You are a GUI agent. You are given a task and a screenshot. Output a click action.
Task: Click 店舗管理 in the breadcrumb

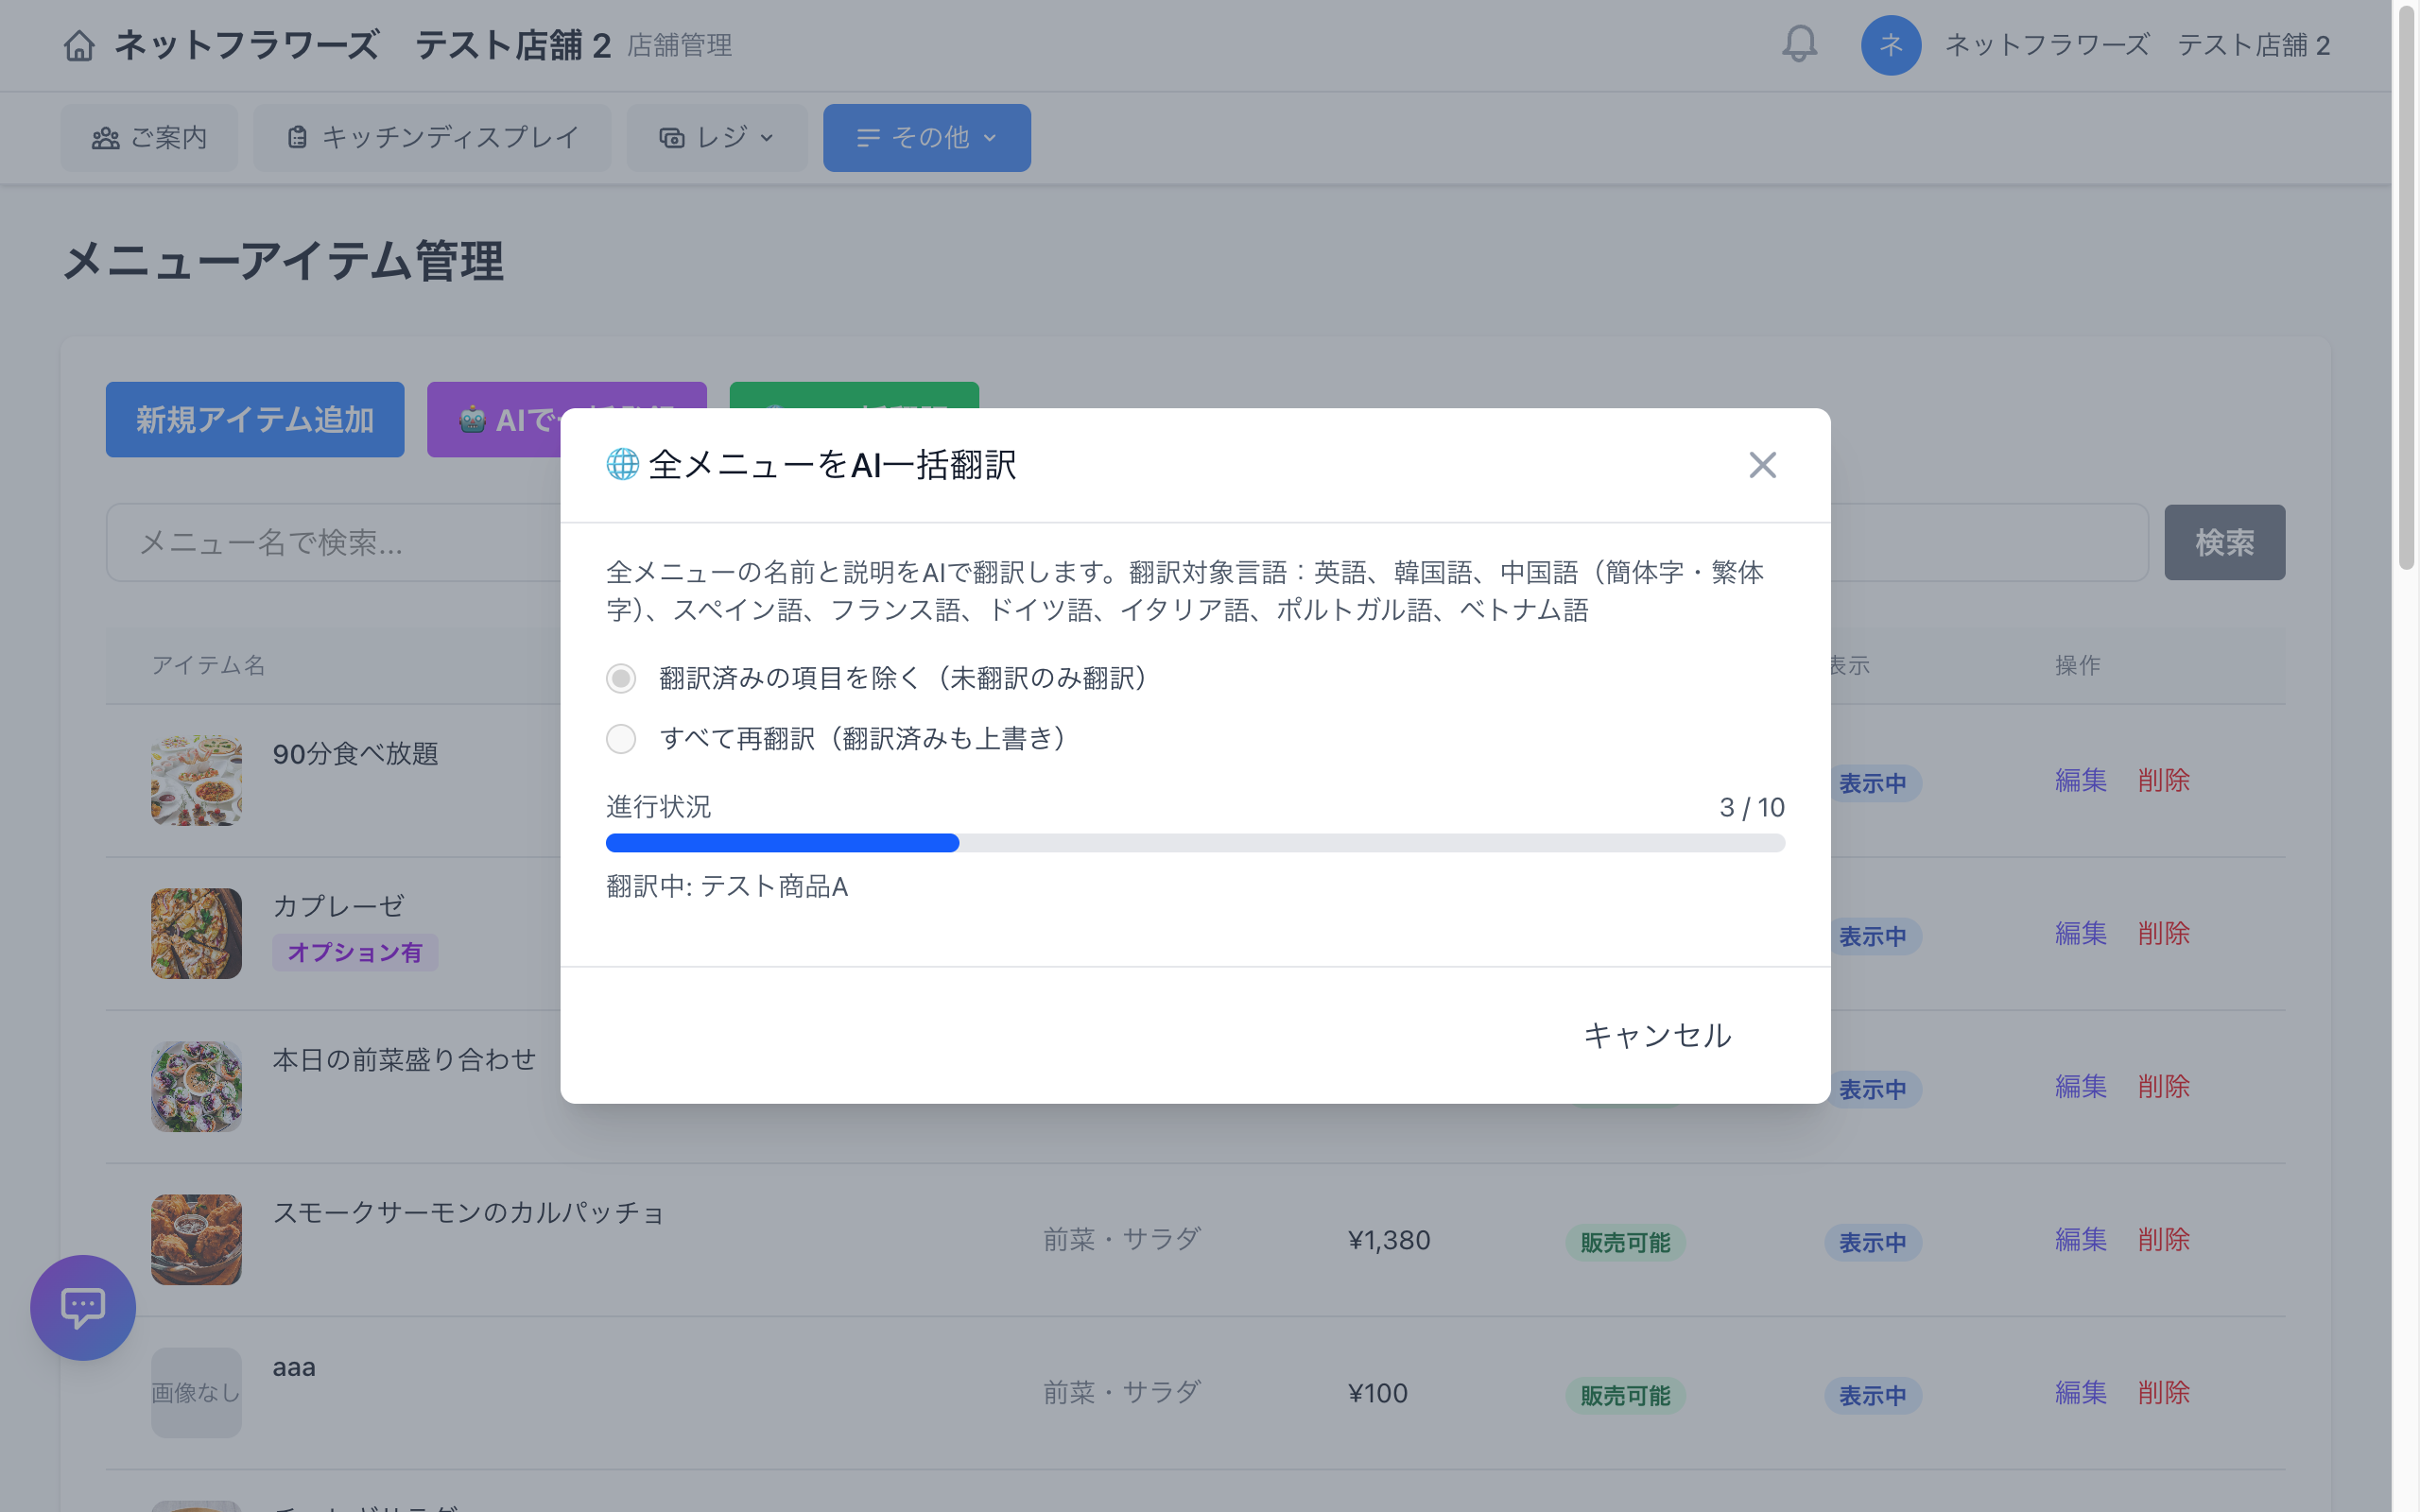point(679,45)
